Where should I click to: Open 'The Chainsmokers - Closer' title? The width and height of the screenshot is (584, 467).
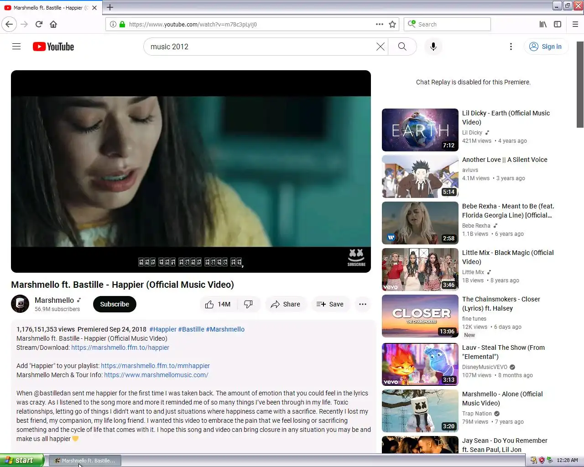(501, 304)
